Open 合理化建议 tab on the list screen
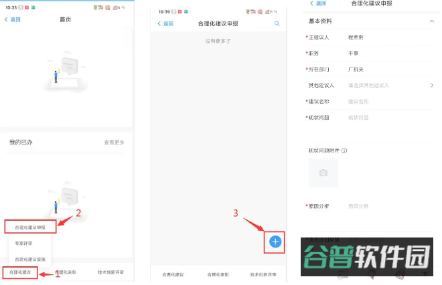This screenshot has height=285, width=442. 173,274
